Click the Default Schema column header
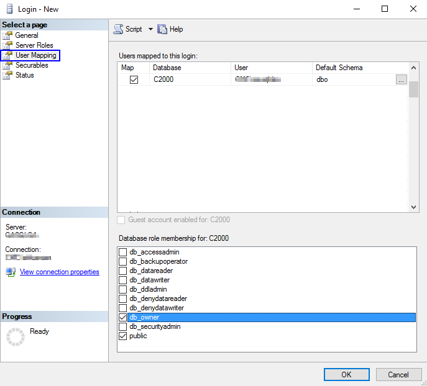427x386 pixels. 360,68
